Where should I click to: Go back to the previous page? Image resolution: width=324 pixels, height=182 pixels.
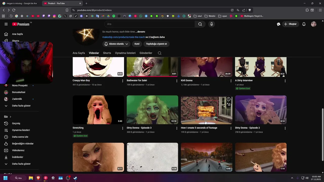point(4,10)
